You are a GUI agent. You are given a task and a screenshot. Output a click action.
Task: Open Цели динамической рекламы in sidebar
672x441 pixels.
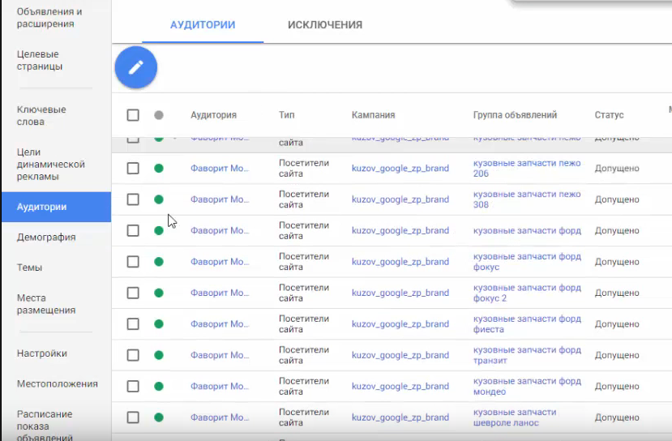[50, 164]
